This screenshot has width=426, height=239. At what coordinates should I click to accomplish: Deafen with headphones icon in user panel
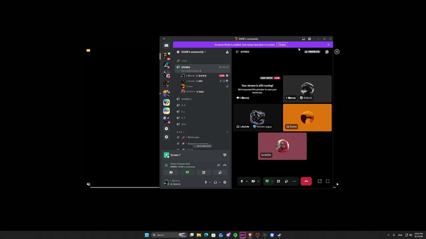click(215, 182)
